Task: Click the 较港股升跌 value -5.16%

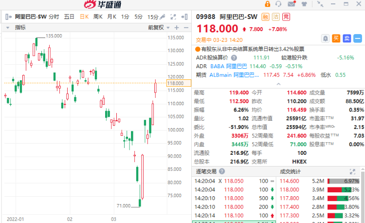Action: tap(346, 58)
